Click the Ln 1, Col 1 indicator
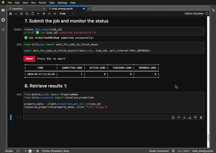Image resolution: width=216 pixels, height=153 pixels. point(184,151)
